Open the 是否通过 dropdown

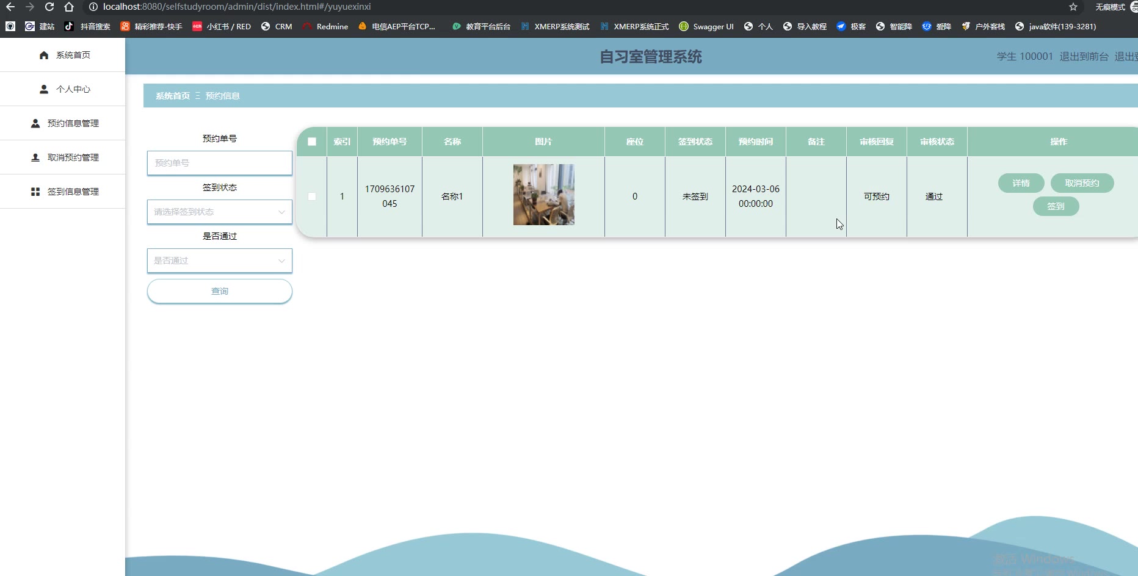[x=220, y=261]
